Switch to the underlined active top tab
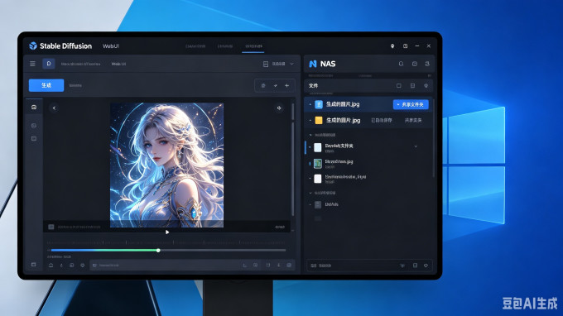563x316 pixels. point(253,46)
